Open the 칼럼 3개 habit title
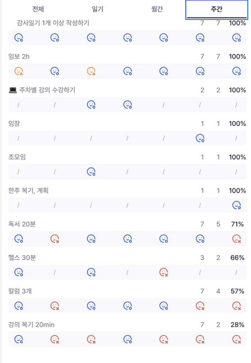Screen dimensions: 251x363 click(x=20, y=291)
